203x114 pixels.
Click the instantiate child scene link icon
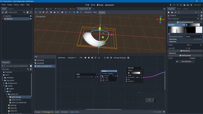tap(6, 12)
